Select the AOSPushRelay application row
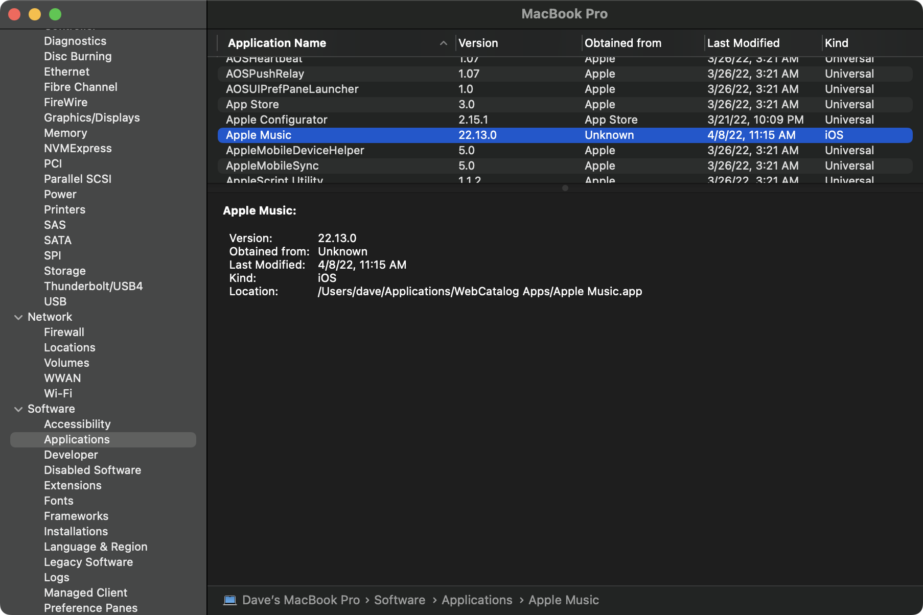The width and height of the screenshot is (923, 615). click(565, 74)
